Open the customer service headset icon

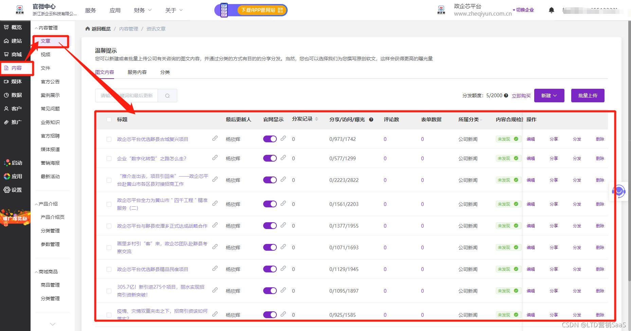pos(619,191)
